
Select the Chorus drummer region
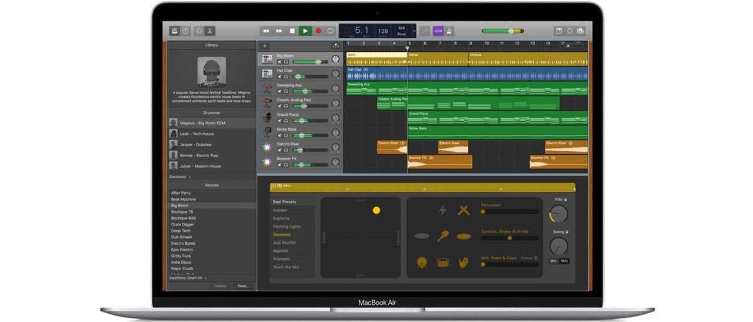point(528,59)
